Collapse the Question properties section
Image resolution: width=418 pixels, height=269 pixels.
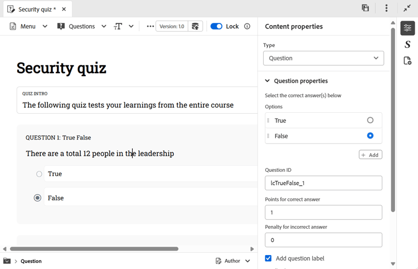(x=268, y=80)
